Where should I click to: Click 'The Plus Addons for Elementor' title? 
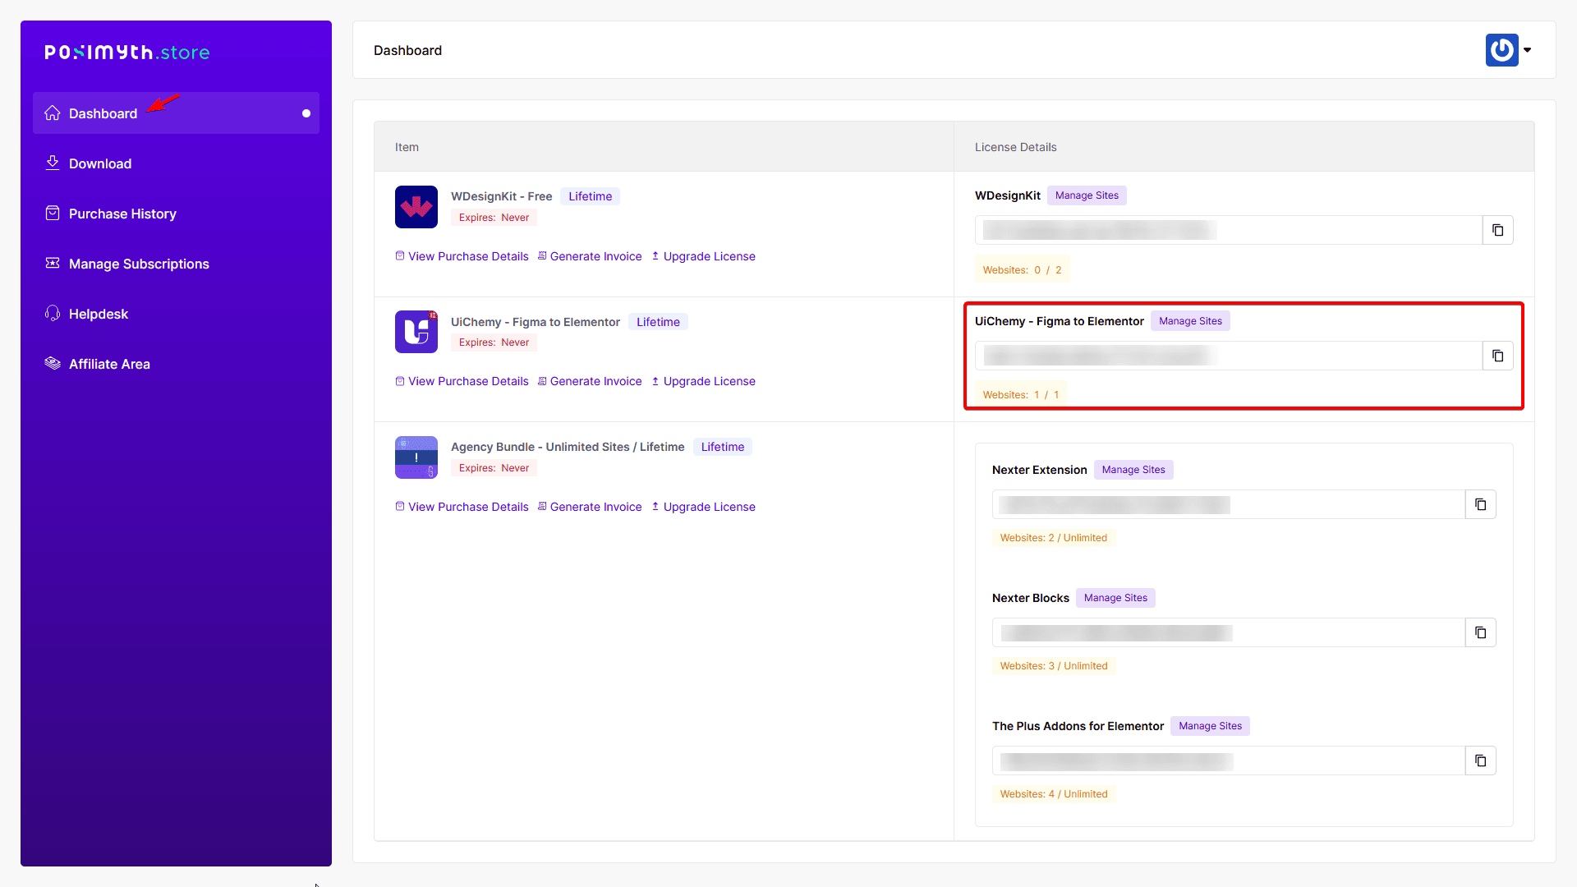click(x=1078, y=726)
